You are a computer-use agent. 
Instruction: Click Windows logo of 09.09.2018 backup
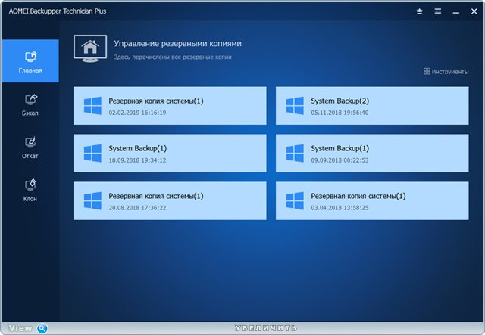pyautogui.click(x=295, y=154)
